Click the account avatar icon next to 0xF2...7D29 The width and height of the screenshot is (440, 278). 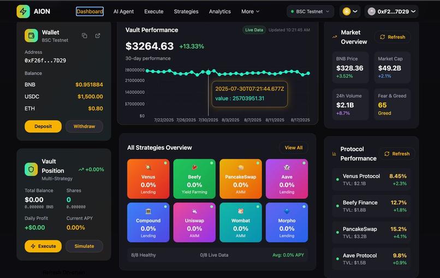[372, 11]
